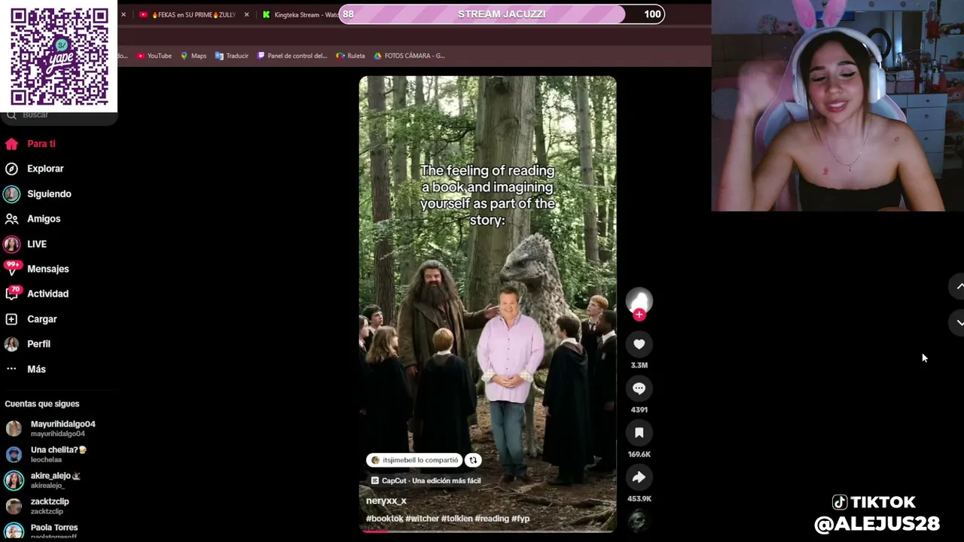Open the Paola Torres followed account

coord(41,530)
